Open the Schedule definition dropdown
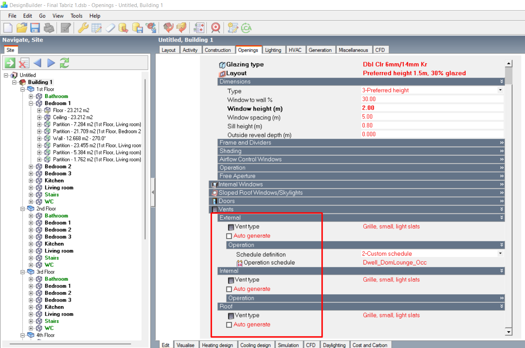 click(x=500, y=254)
